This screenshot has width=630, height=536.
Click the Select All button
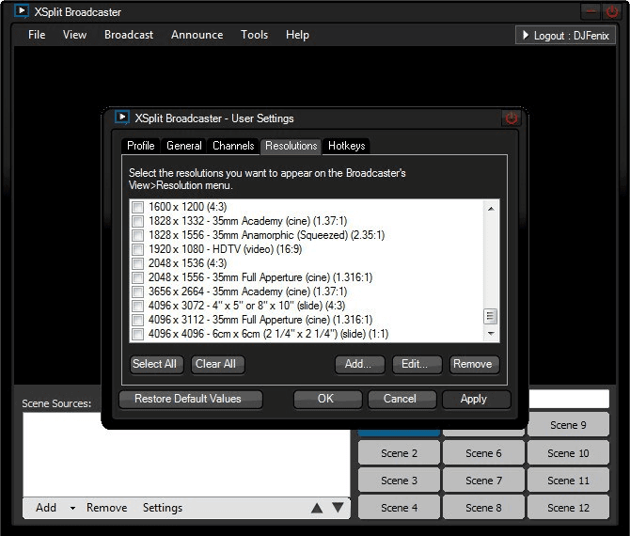(x=156, y=365)
